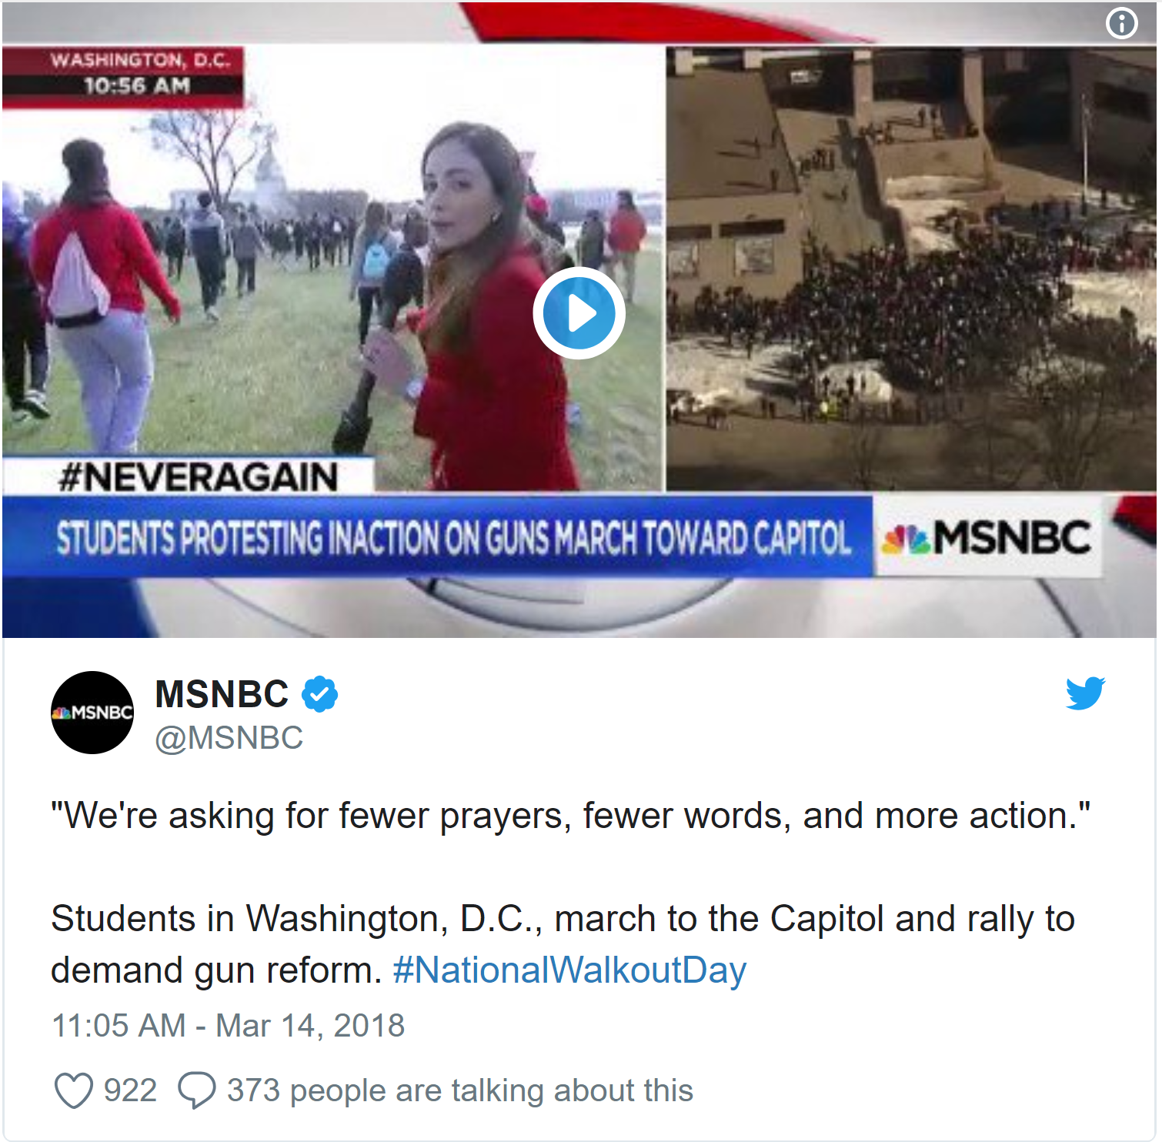Like the tweet with heart icon

point(74,1090)
